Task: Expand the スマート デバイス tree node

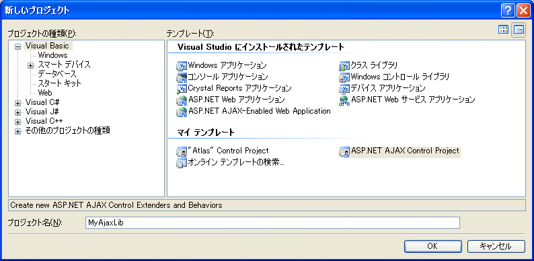Action: click(x=31, y=65)
